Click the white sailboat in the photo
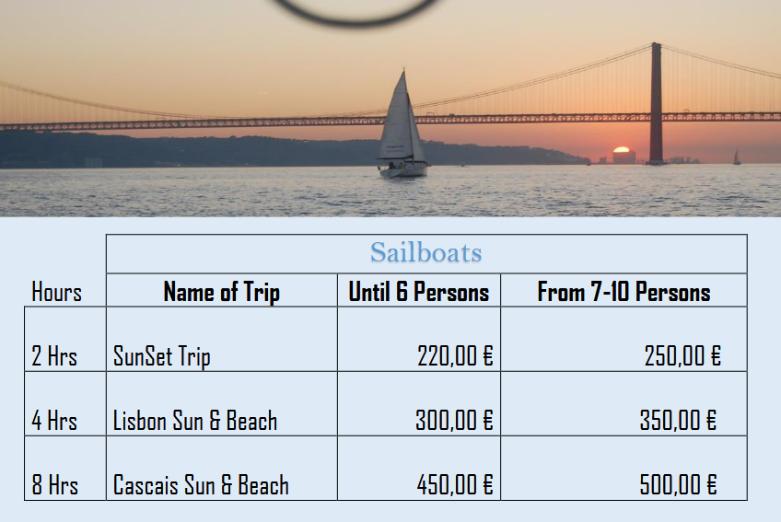 402,129
